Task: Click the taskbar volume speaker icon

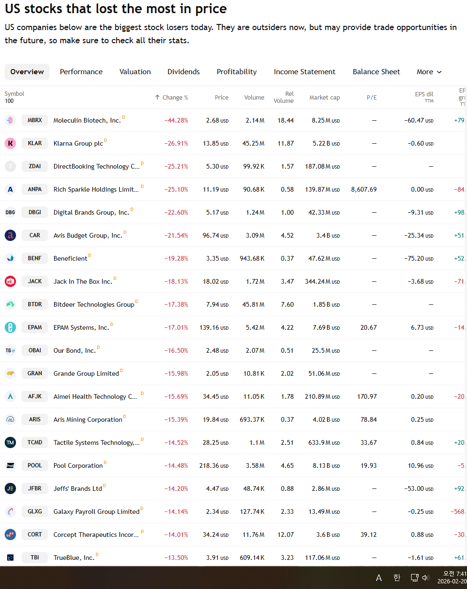Action: coord(426,578)
